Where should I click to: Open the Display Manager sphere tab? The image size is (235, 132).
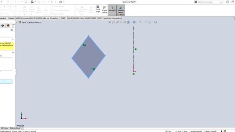pos(8,26)
